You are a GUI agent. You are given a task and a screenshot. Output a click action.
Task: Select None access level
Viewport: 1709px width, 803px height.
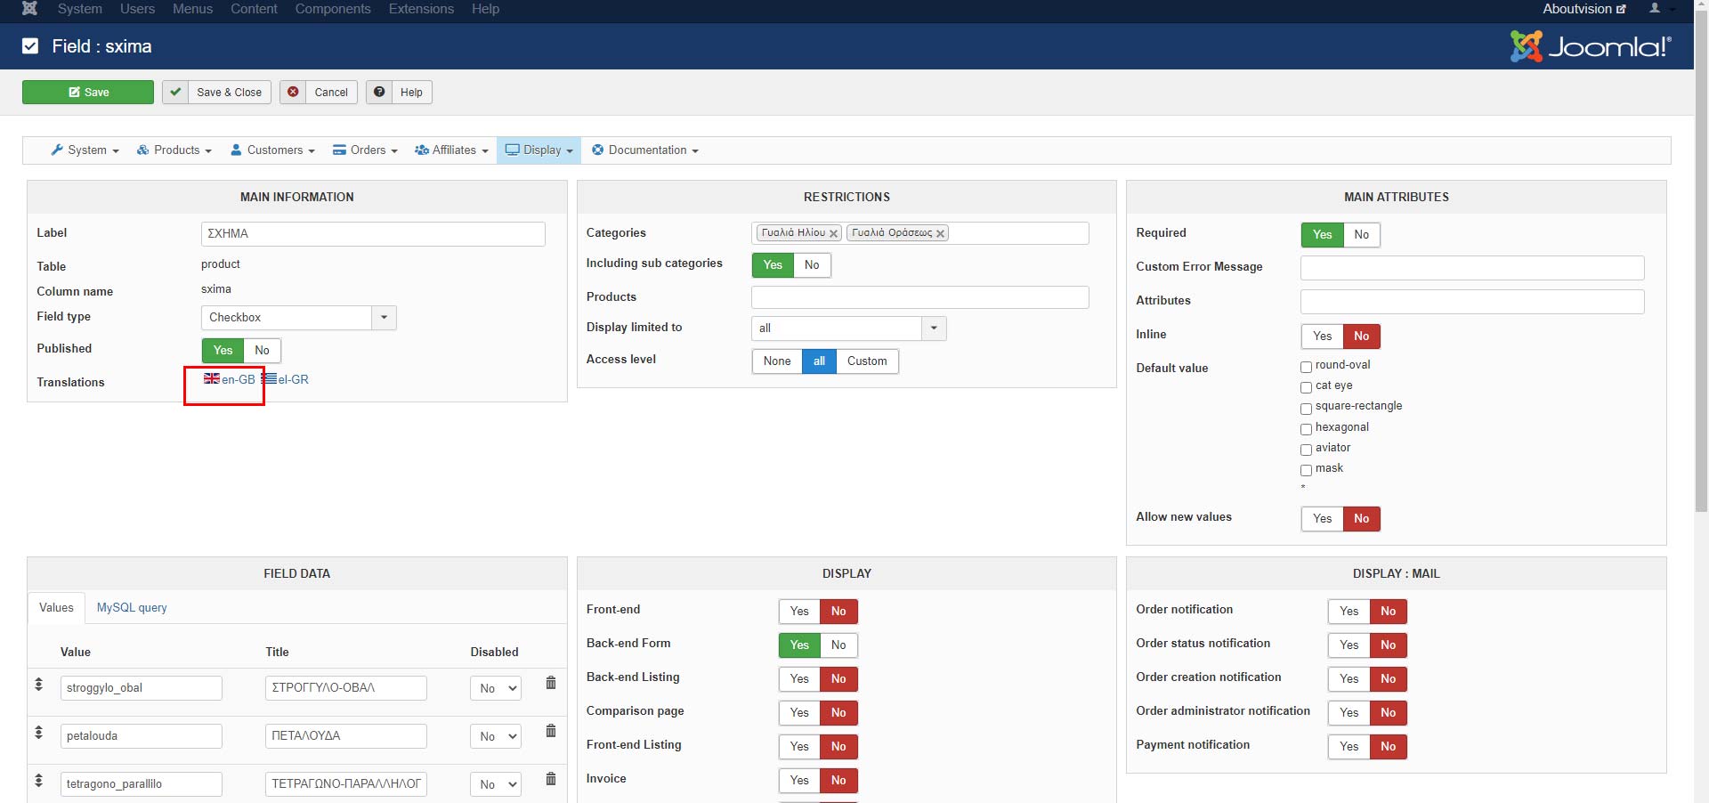(x=777, y=361)
